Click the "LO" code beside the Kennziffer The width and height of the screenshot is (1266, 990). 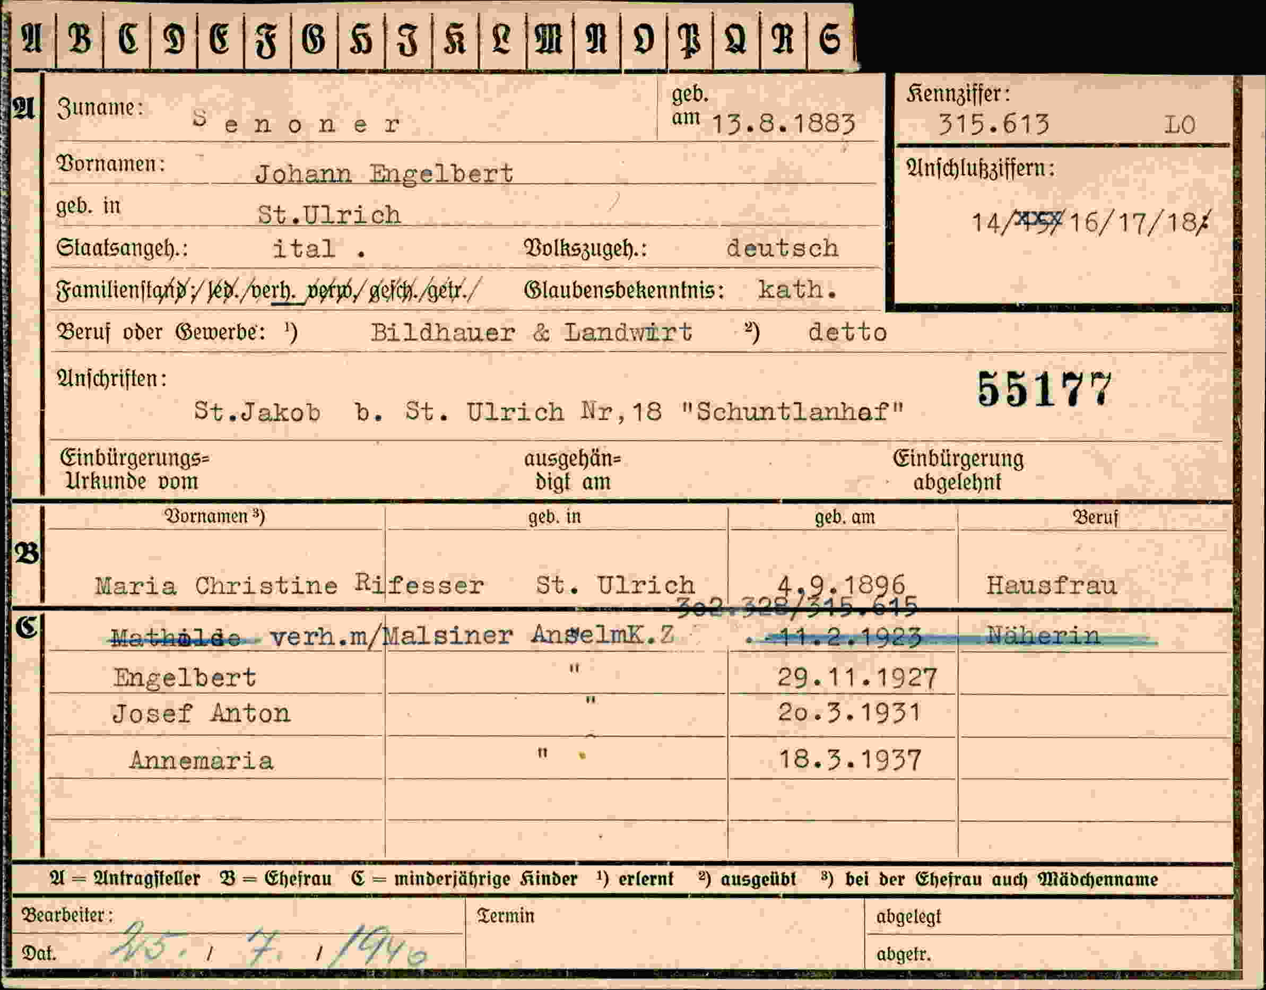pyautogui.click(x=1180, y=125)
